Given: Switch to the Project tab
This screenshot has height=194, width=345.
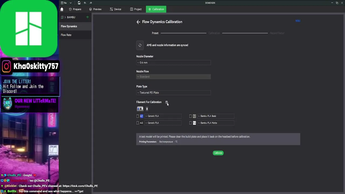Looking at the screenshot, I should tap(136, 9).
